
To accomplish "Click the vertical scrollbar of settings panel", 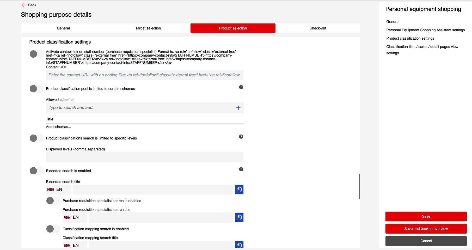I will (360, 187).
